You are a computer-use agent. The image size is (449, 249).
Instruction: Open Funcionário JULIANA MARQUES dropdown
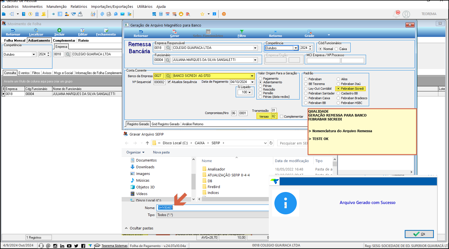[255, 60]
